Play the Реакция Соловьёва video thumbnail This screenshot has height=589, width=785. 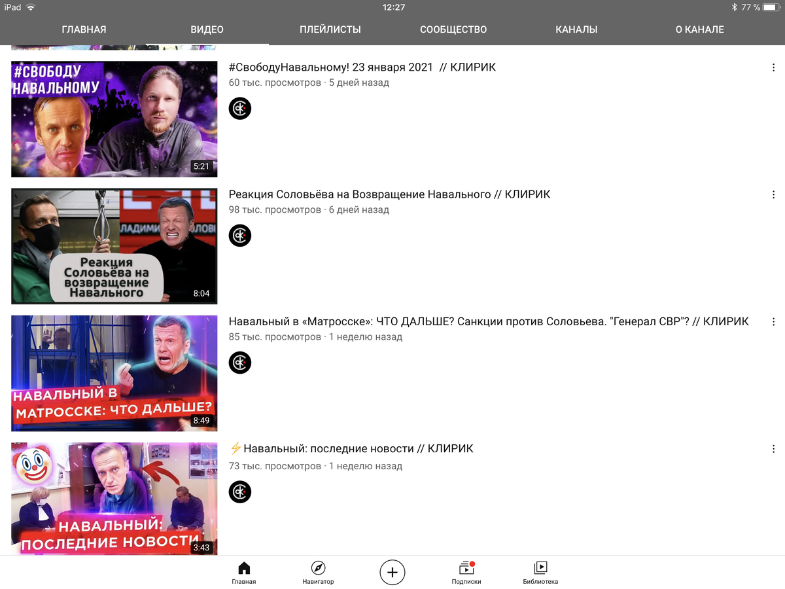click(114, 246)
